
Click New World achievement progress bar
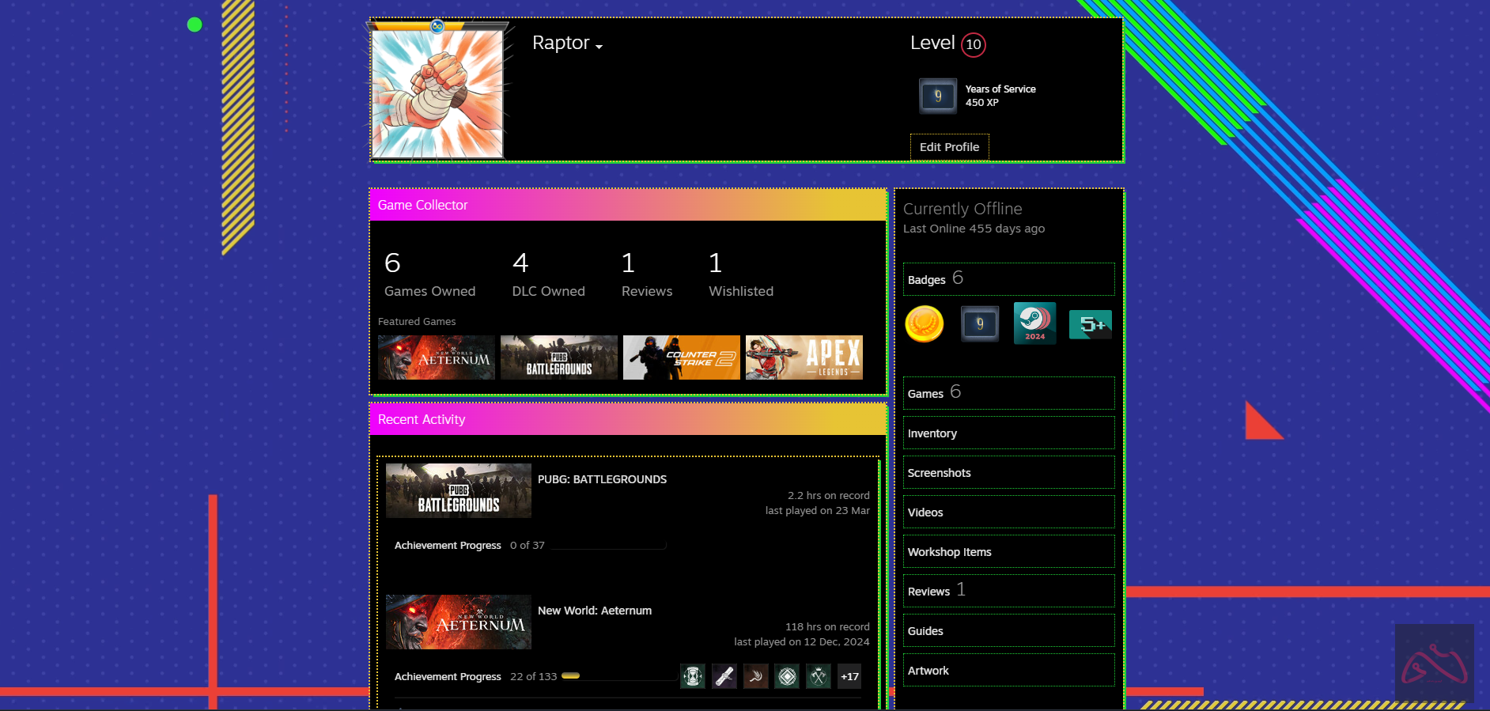pos(617,676)
